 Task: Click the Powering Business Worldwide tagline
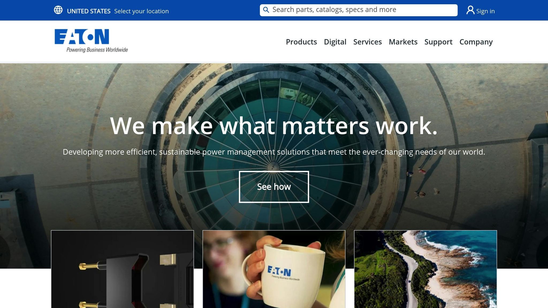click(97, 50)
